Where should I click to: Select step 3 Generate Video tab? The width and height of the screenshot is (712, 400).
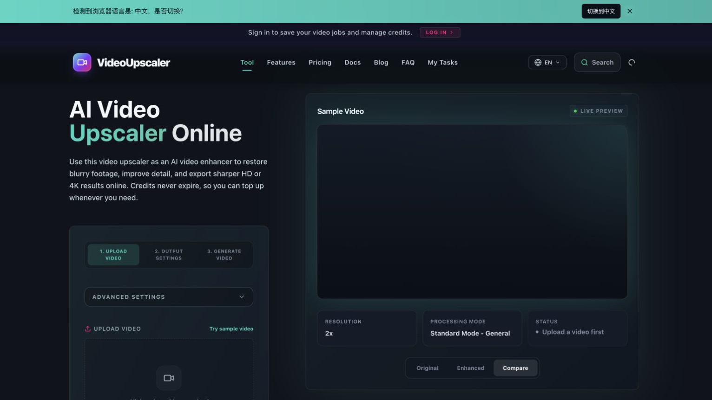pos(224,255)
